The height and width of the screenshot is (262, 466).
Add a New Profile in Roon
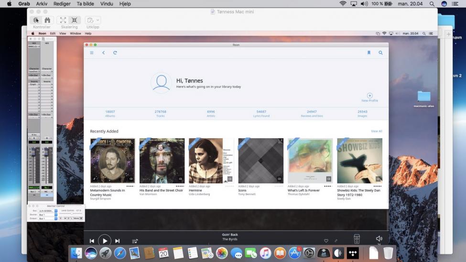[x=370, y=98]
